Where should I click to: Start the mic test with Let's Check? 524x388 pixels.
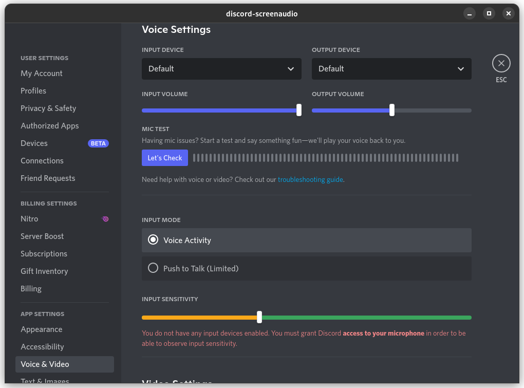click(164, 158)
